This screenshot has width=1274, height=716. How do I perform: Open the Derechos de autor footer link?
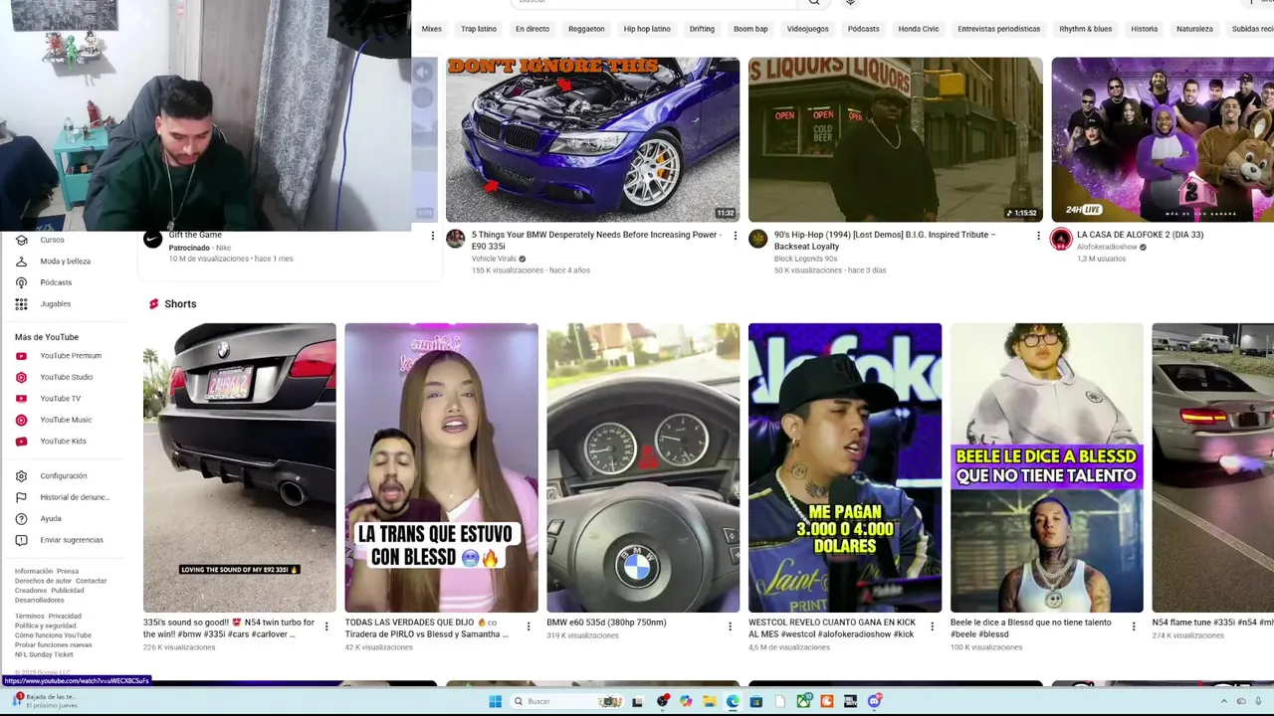click(x=43, y=581)
